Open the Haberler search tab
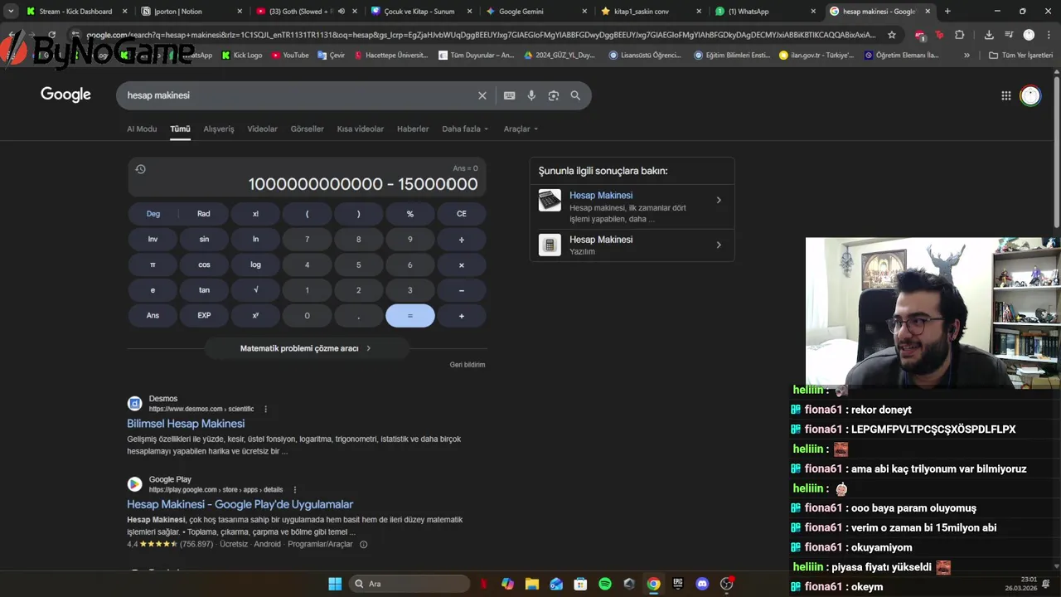The height and width of the screenshot is (597, 1061). 413,129
